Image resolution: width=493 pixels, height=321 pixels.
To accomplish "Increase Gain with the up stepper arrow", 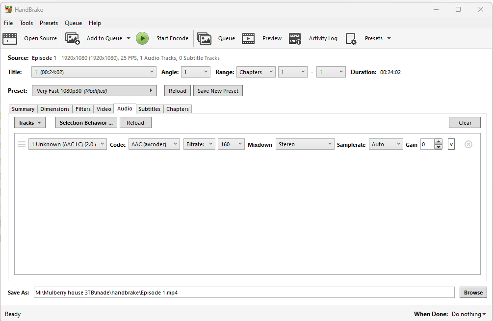I will coord(438,142).
